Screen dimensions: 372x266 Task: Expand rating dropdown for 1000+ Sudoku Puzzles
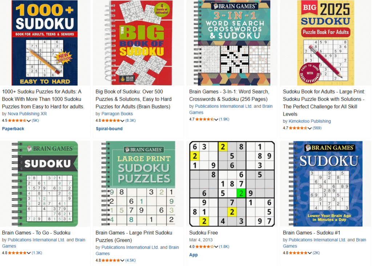pyautogui.click(x=29, y=121)
